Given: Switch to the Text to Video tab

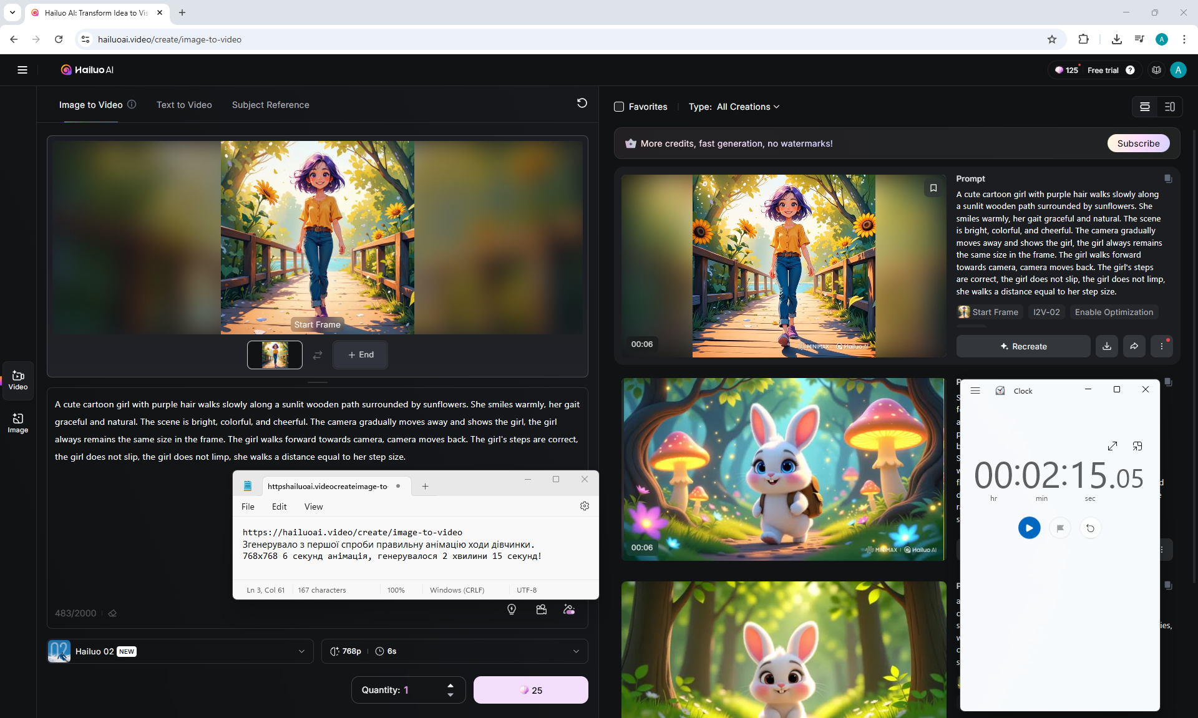Looking at the screenshot, I should pos(184,105).
